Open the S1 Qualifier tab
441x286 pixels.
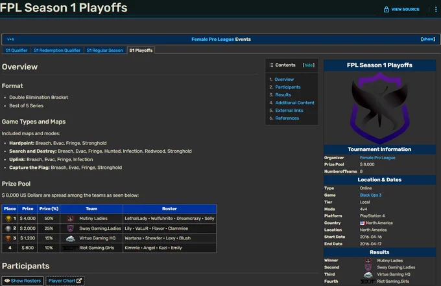[17, 50]
